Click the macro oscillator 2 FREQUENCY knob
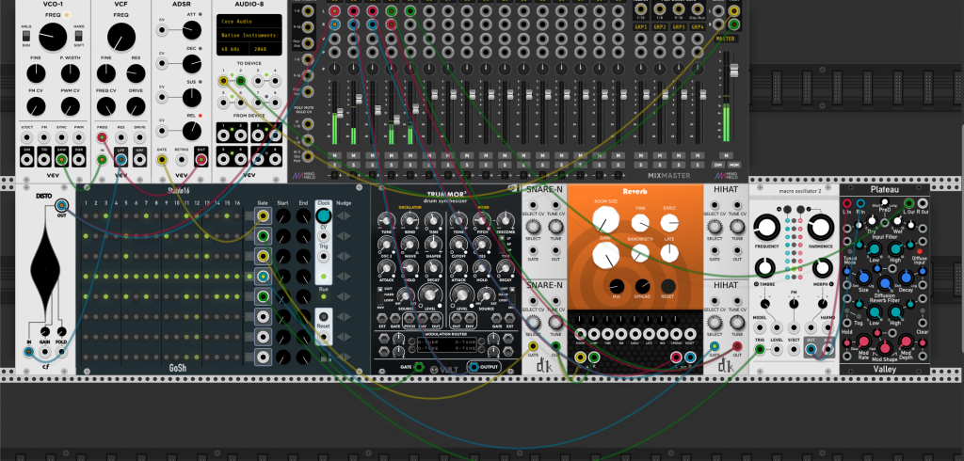This screenshot has height=461, width=964. coord(765,228)
